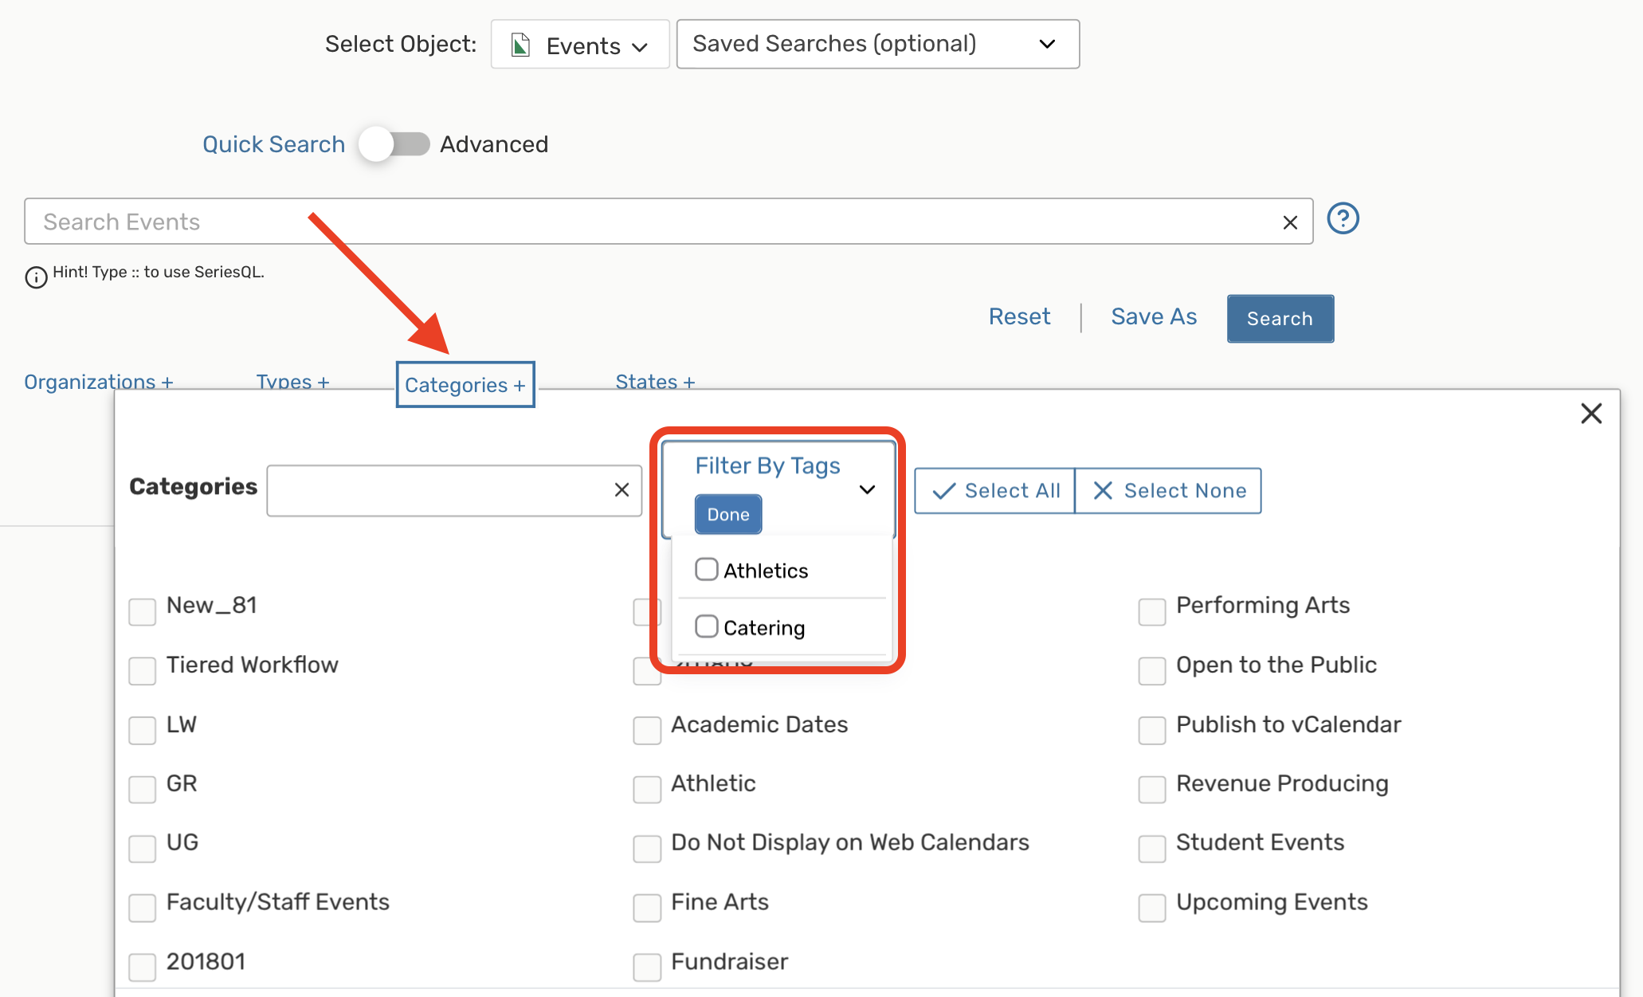Screen dimensions: 1643x997
Task: Open the Organizations filter tab
Action: (98, 382)
